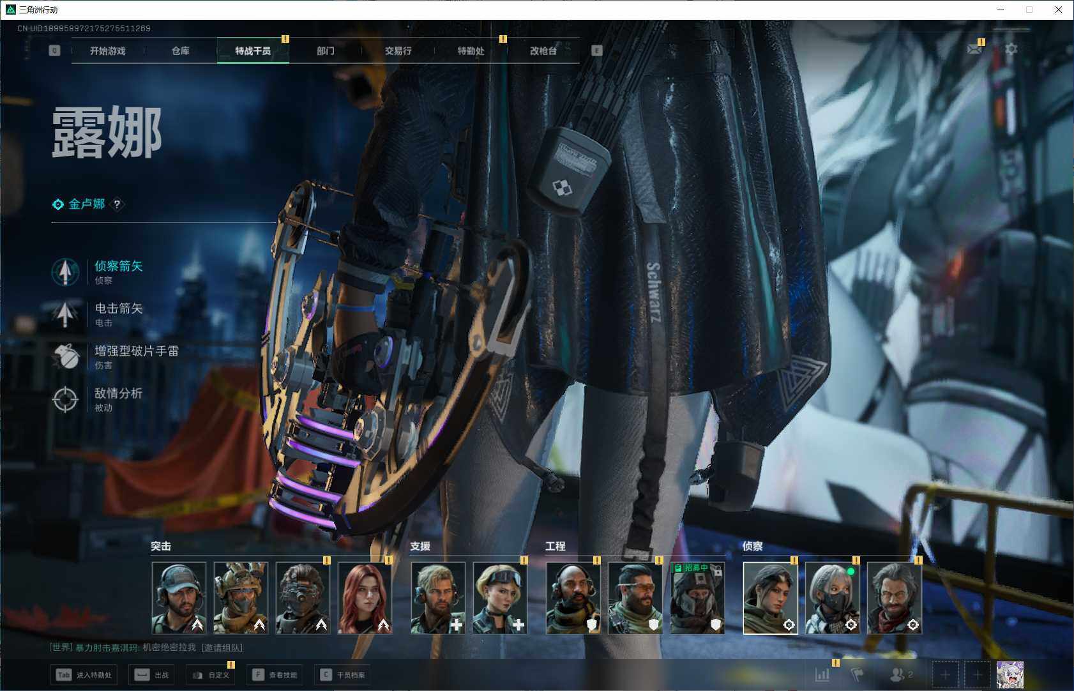Click the question mark beside 金卢娜

[117, 204]
